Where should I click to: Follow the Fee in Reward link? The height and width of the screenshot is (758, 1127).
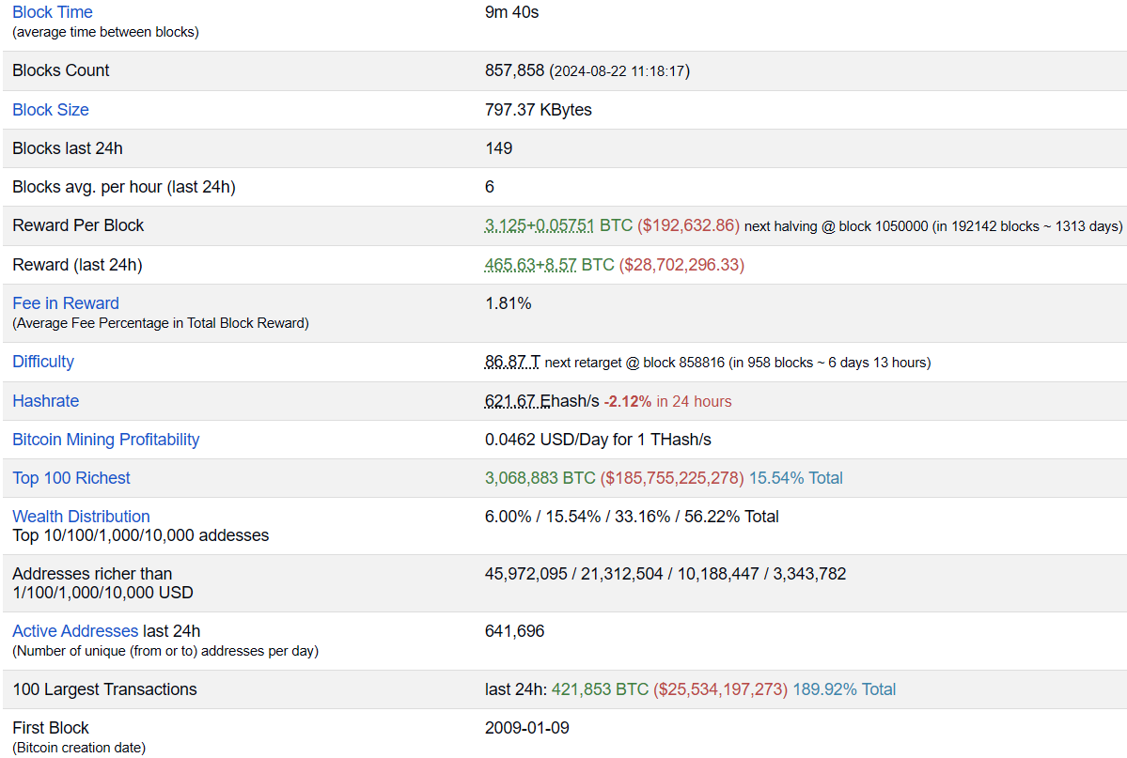[66, 303]
